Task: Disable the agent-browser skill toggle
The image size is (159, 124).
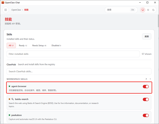Action: click(x=146, y=86)
